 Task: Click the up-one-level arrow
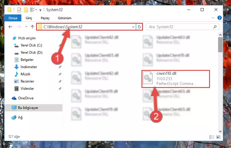point(32,27)
